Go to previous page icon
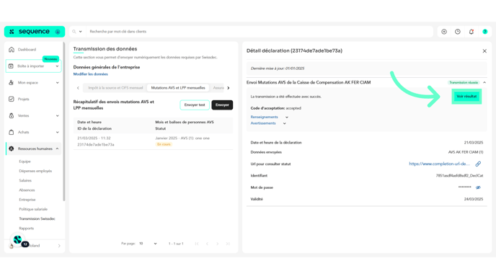 tap(207, 244)
